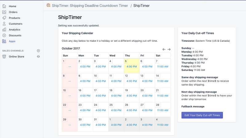Open the ShipTimer breadcrumb app link
246x138 pixels.
[x=90, y=6]
